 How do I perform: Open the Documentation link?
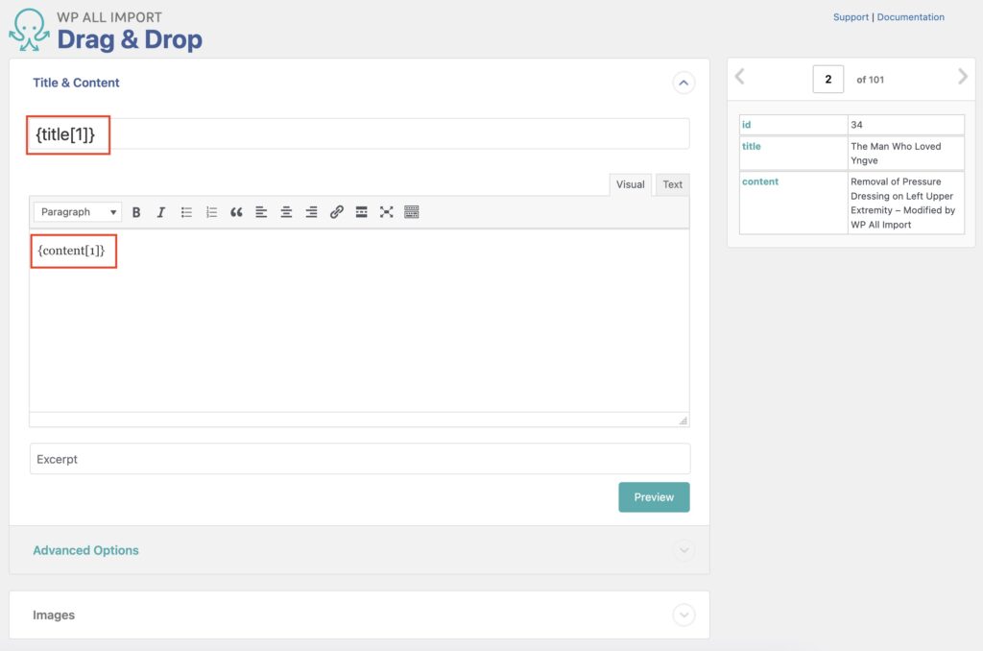coord(910,16)
